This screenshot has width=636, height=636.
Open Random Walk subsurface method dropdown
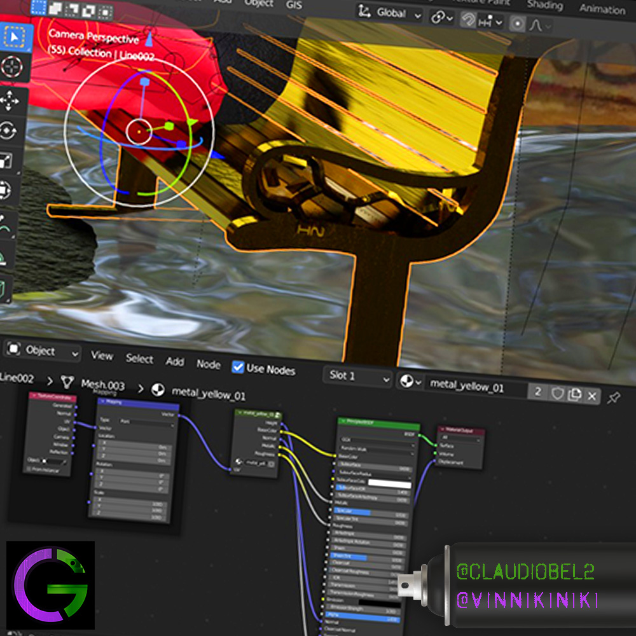click(x=376, y=450)
